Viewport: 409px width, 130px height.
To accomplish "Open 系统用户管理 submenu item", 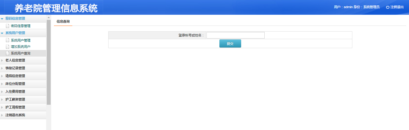I will coord(20,40).
